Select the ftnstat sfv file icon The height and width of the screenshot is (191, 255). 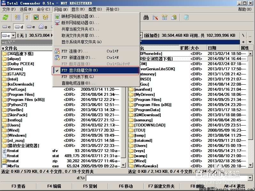tap(4, 151)
